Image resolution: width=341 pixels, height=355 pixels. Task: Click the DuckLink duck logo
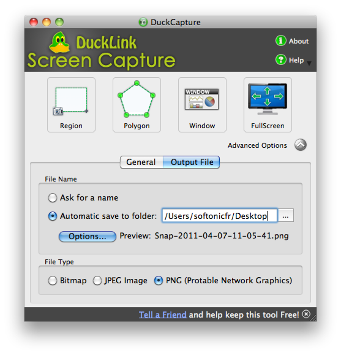[59, 42]
